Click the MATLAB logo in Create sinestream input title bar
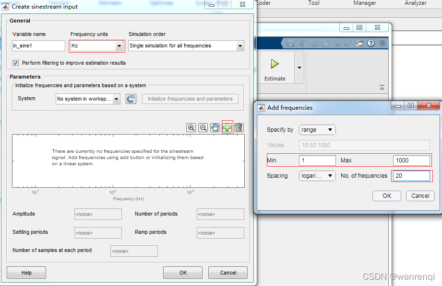The height and width of the screenshot is (286, 442). [x=5, y=7]
